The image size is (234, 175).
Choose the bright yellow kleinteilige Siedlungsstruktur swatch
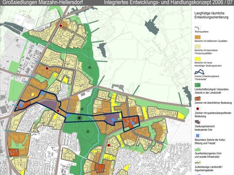coord(197,59)
